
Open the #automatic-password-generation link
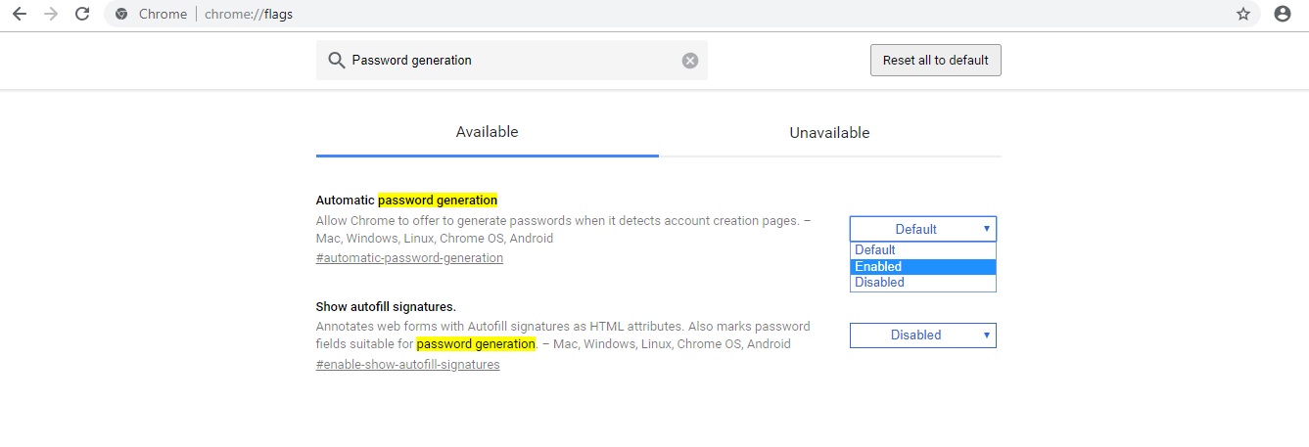pyautogui.click(x=409, y=258)
